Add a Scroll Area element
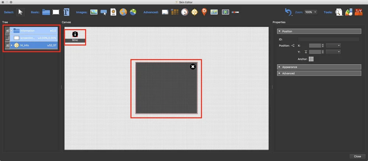This screenshot has height=161, width=368. 165,12
